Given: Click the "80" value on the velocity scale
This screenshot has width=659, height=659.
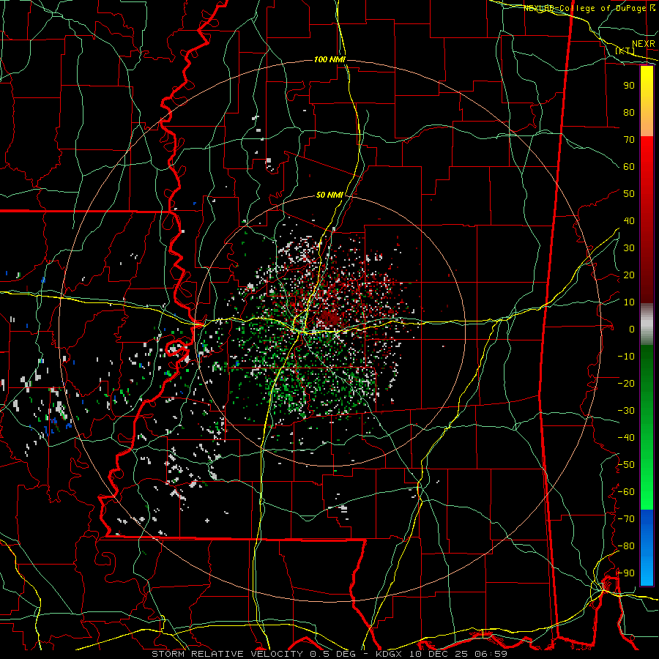Looking at the screenshot, I should coord(629,113).
